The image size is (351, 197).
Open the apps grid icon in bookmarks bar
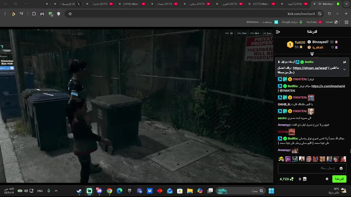(346, 22)
